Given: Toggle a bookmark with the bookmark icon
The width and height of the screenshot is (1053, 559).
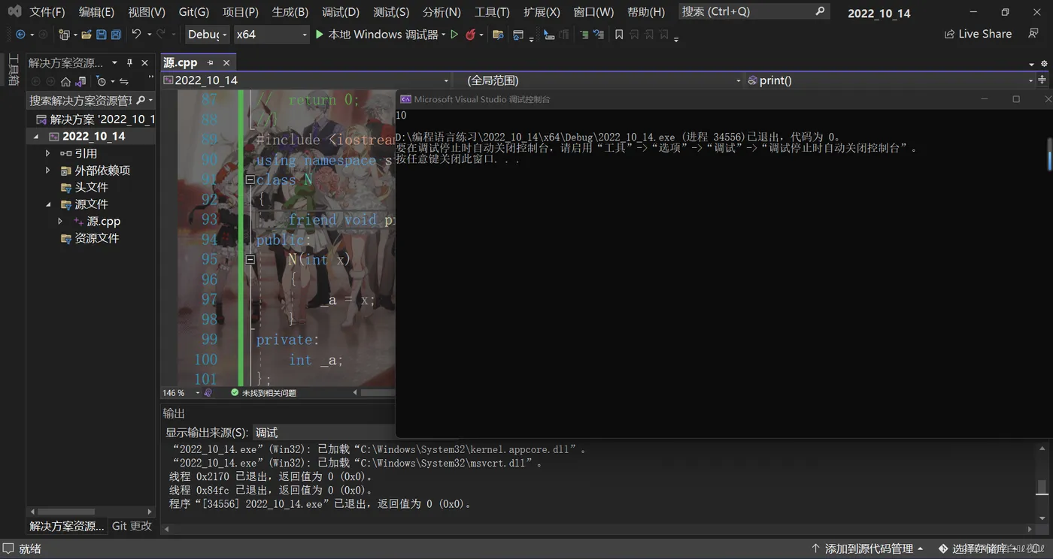Looking at the screenshot, I should pyautogui.click(x=619, y=35).
